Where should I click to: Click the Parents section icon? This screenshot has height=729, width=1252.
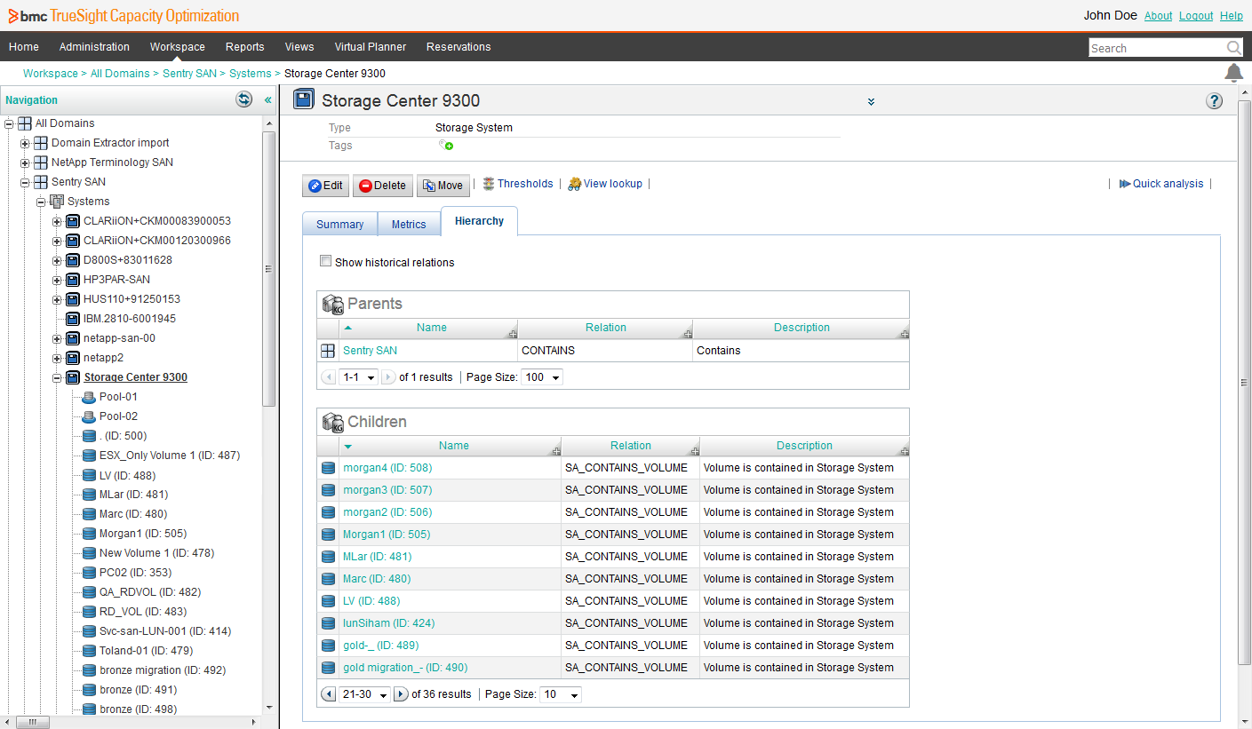click(x=332, y=305)
